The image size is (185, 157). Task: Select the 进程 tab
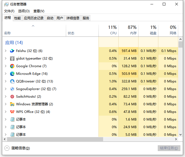[8, 18]
